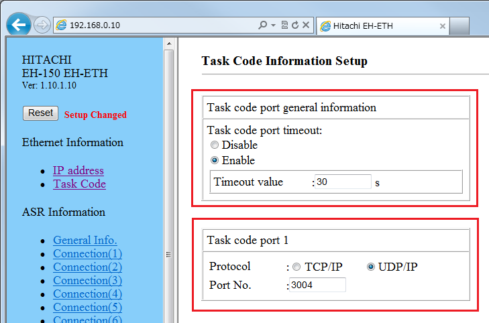Click the refresh icon in address bar

tap(294, 25)
